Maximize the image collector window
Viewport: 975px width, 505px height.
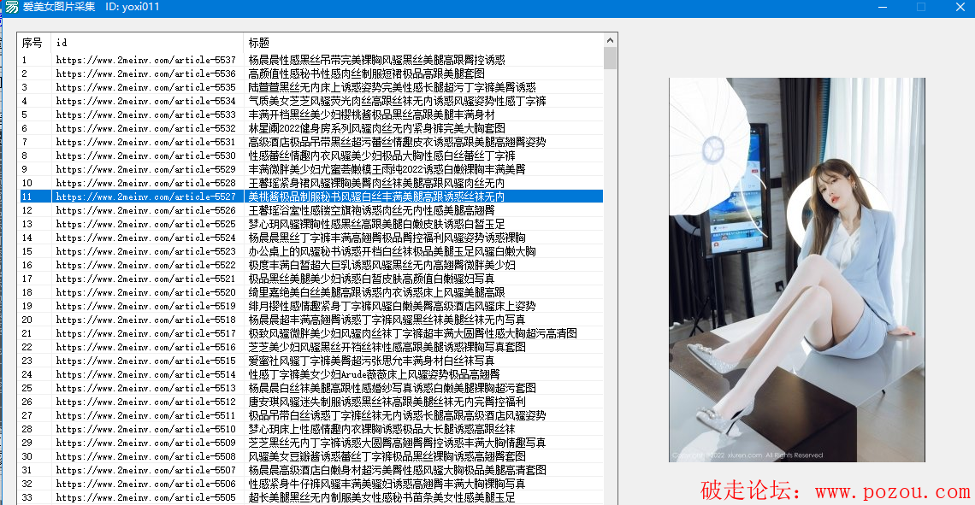921,7
